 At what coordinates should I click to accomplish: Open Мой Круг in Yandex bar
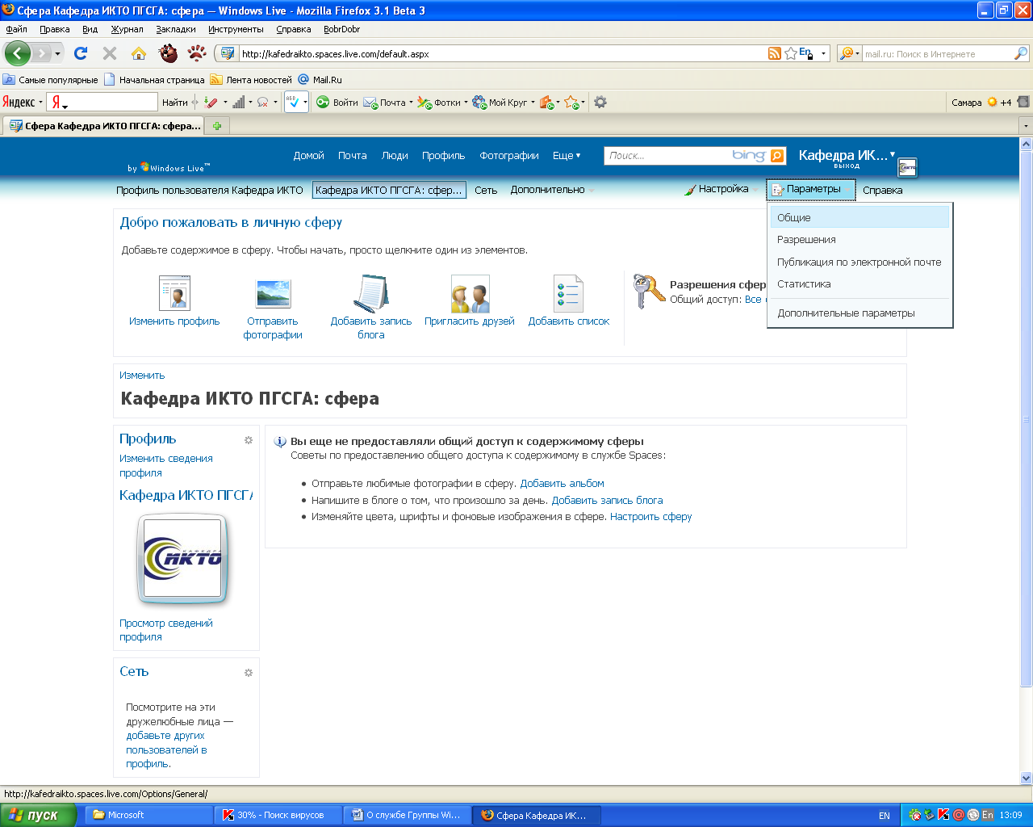[x=502, y=102]
